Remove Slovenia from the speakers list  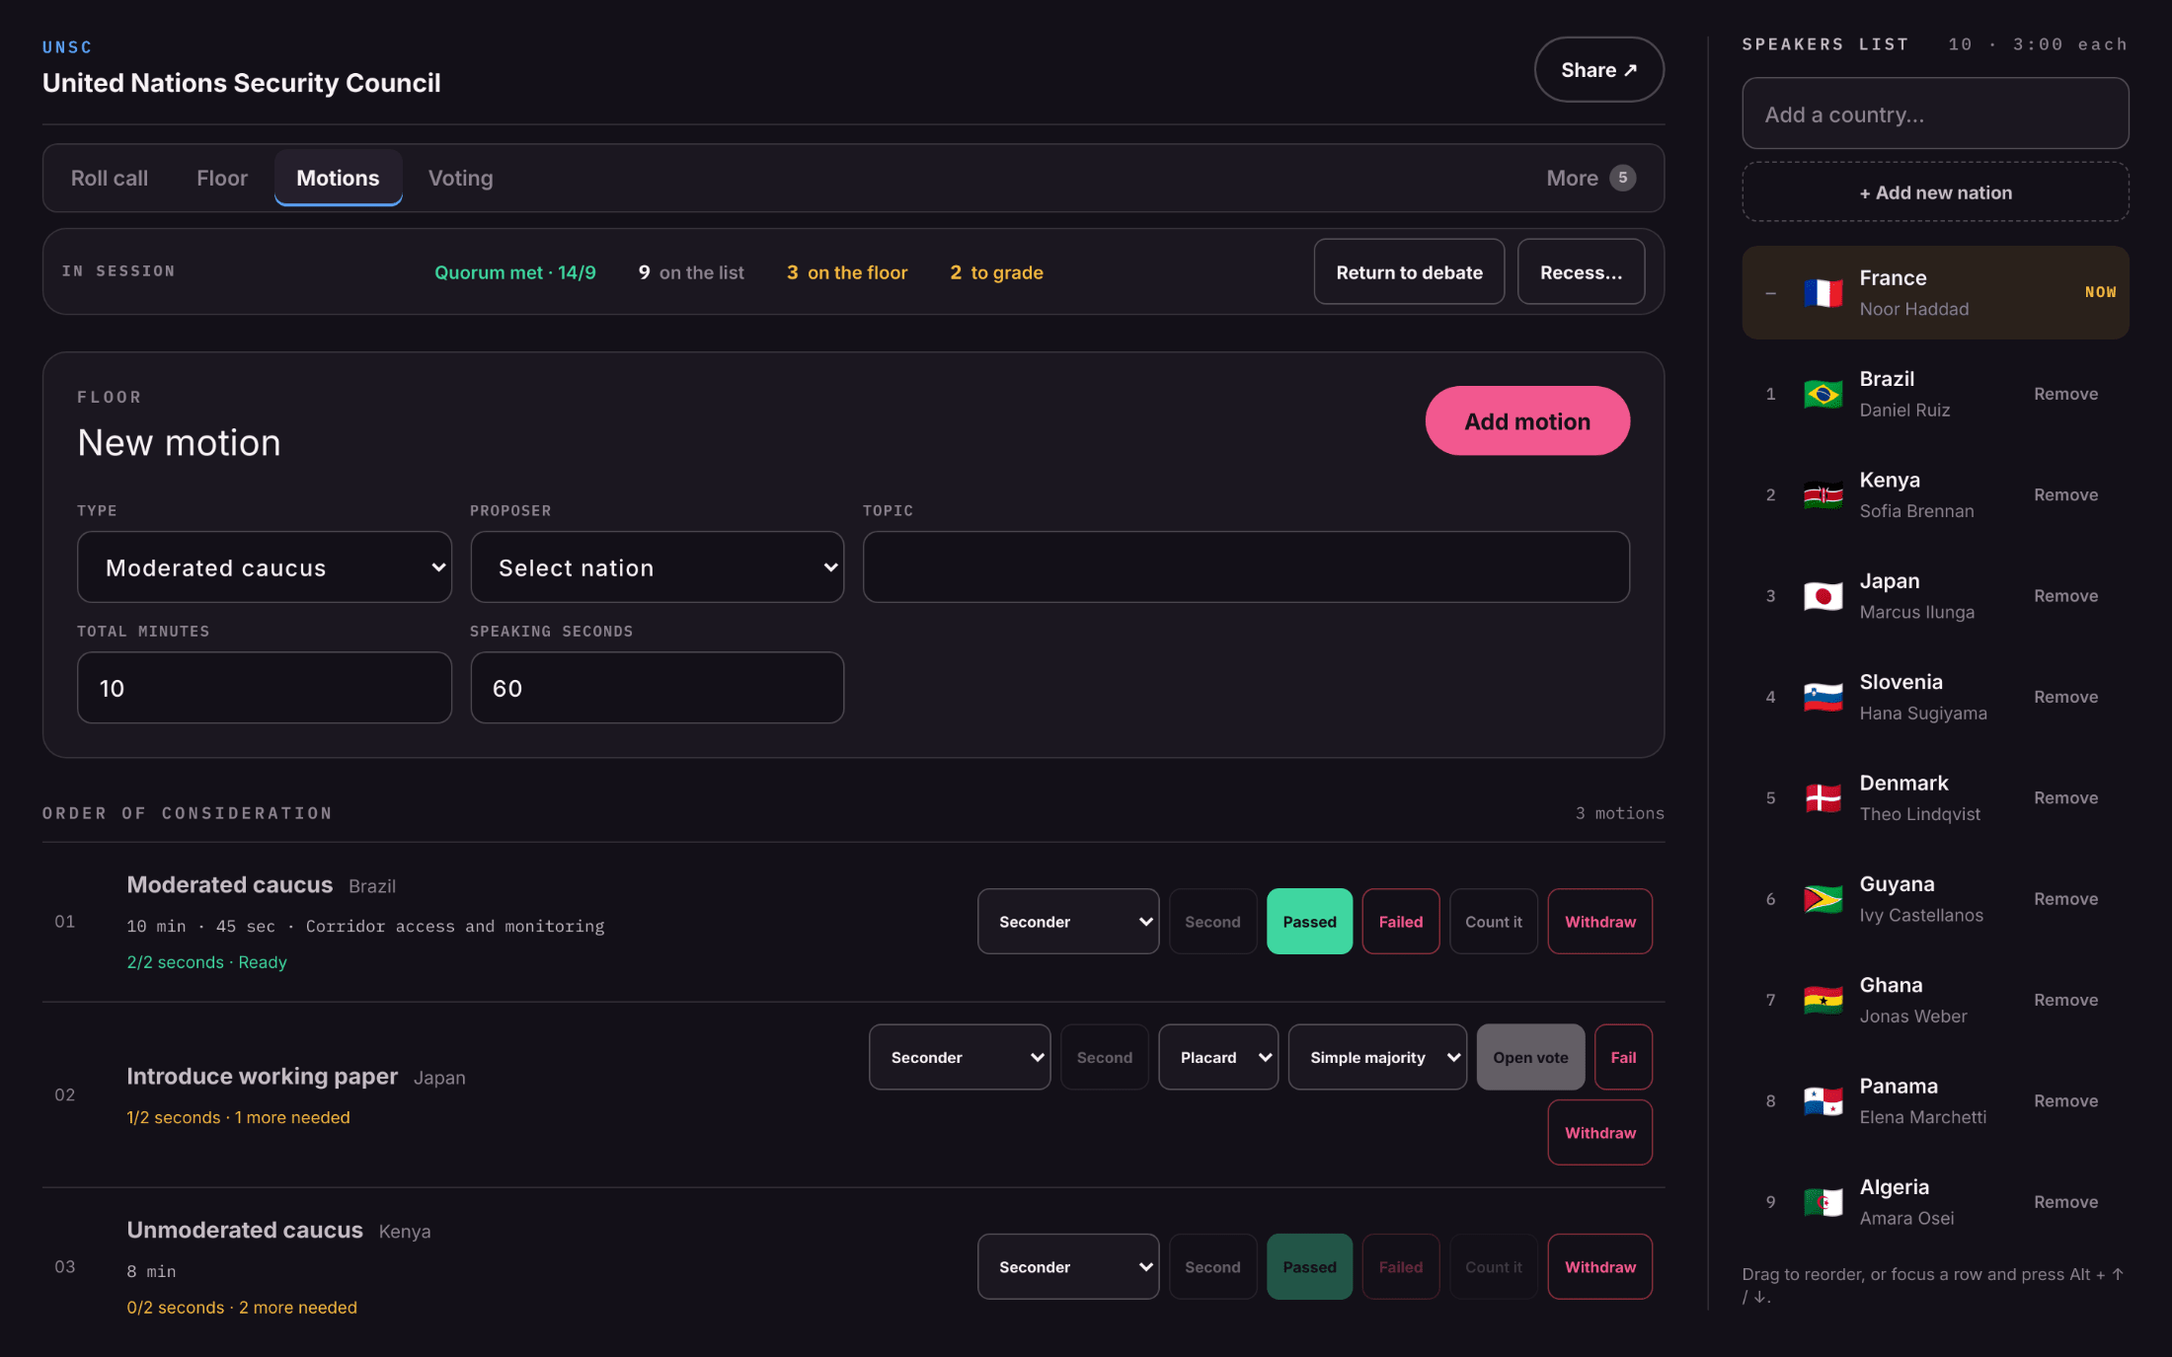click(2065, 697)
